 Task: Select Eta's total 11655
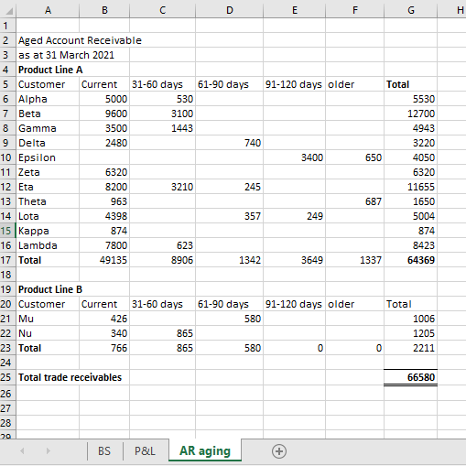(x=411, y=187)
